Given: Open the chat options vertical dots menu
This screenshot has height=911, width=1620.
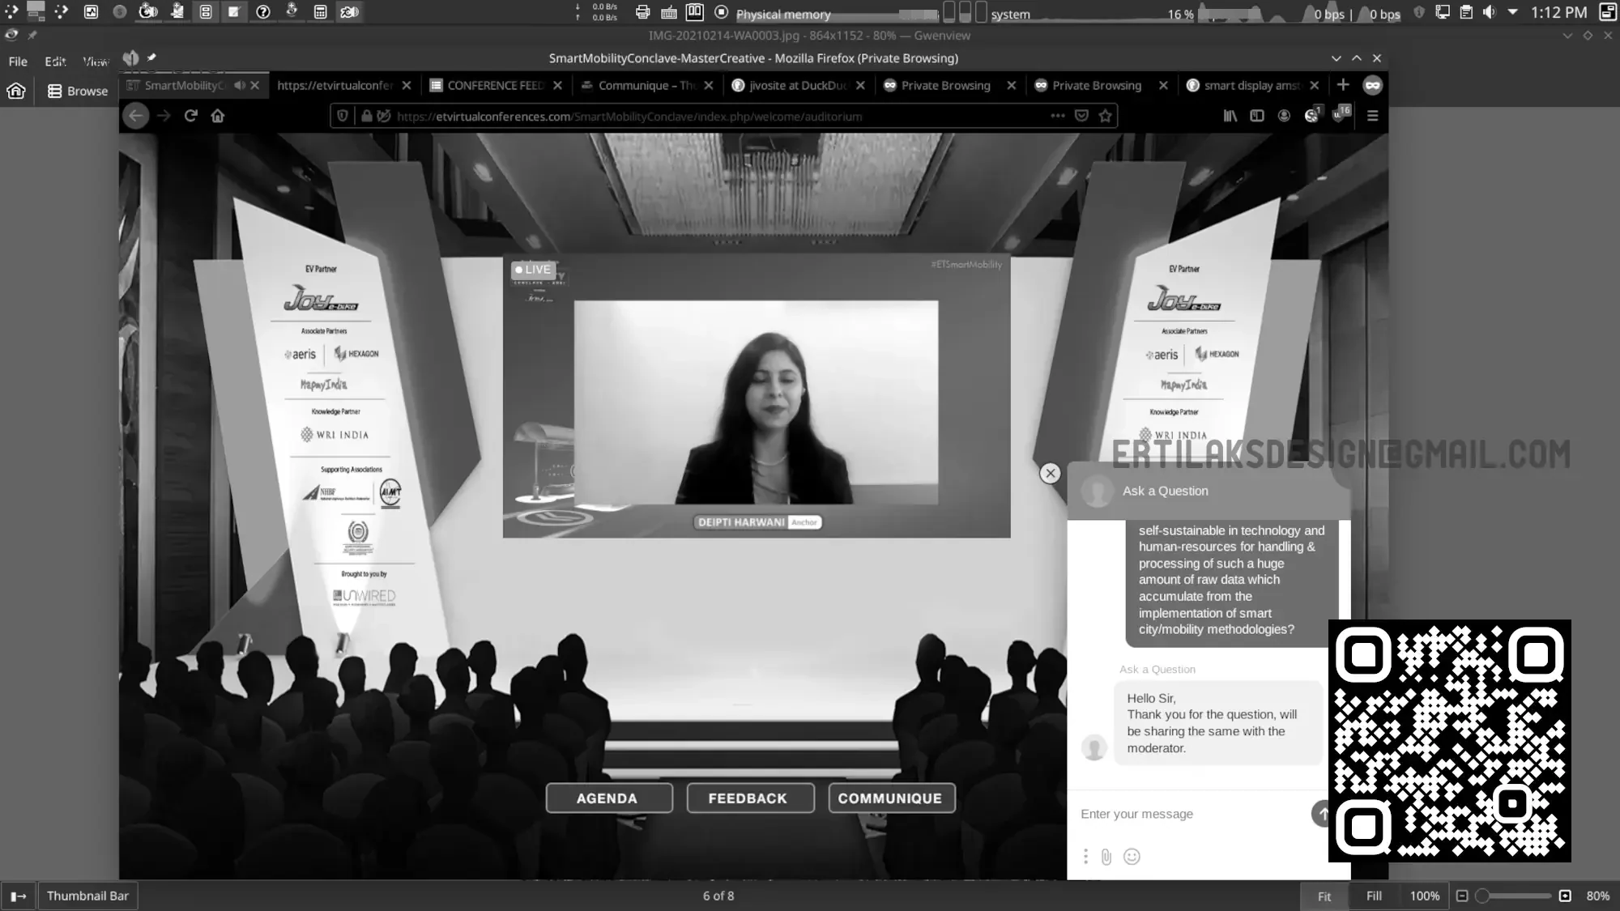Looking at the screenshot, I should pos(1085,857).
